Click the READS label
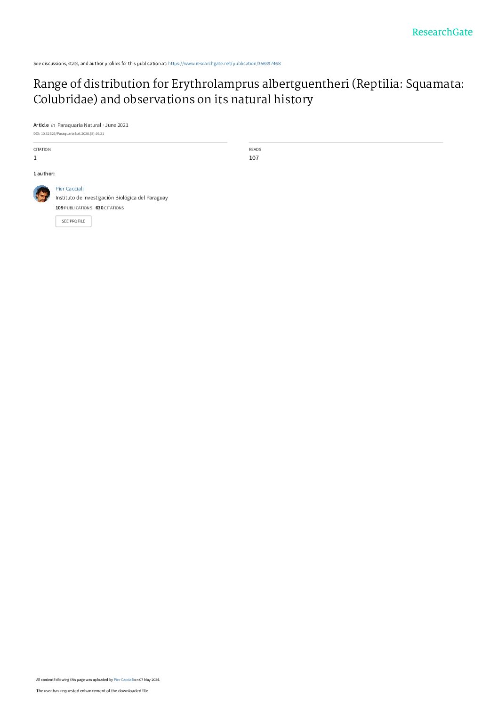The width and height of the screenshot is (498, 705). [x=255, y=149]
